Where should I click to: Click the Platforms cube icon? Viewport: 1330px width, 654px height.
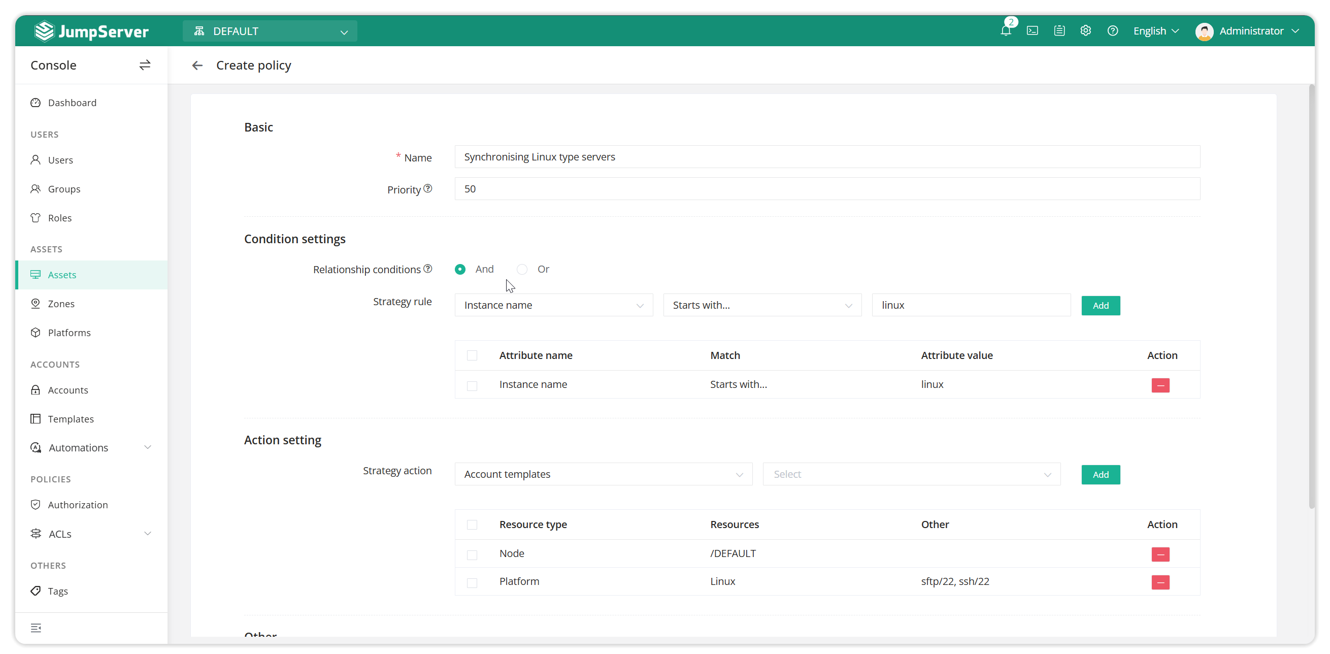(x=36, y=333)
